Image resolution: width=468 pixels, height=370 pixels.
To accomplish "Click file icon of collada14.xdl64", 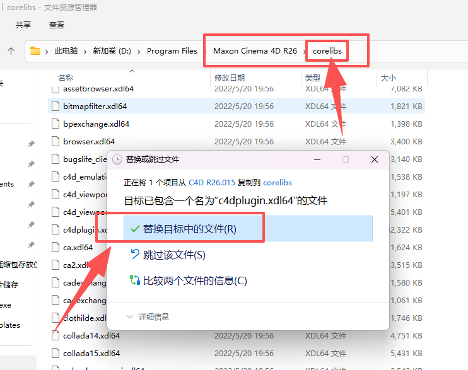I will [x=56, y=336].
